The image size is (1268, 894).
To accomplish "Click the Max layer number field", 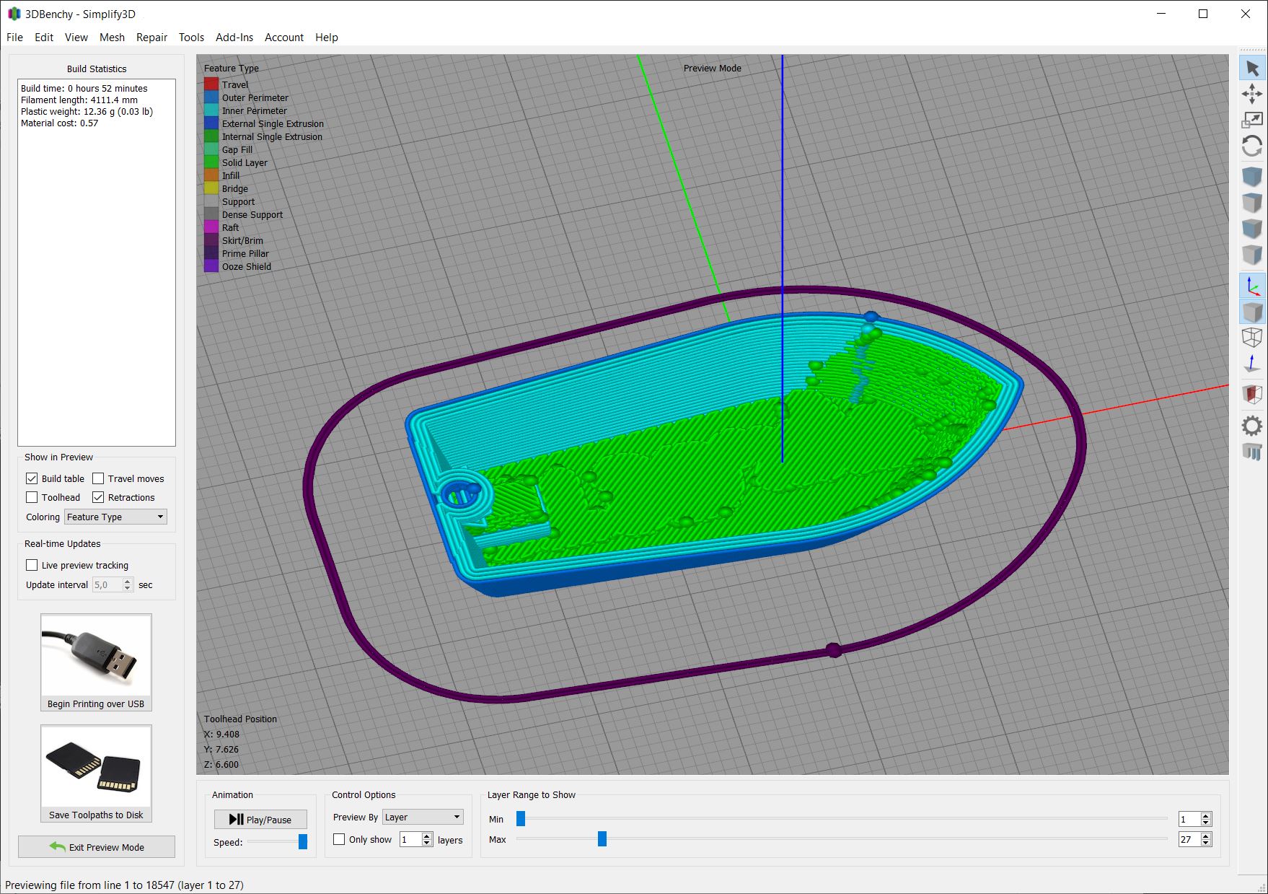I will tap(1189, 839).
